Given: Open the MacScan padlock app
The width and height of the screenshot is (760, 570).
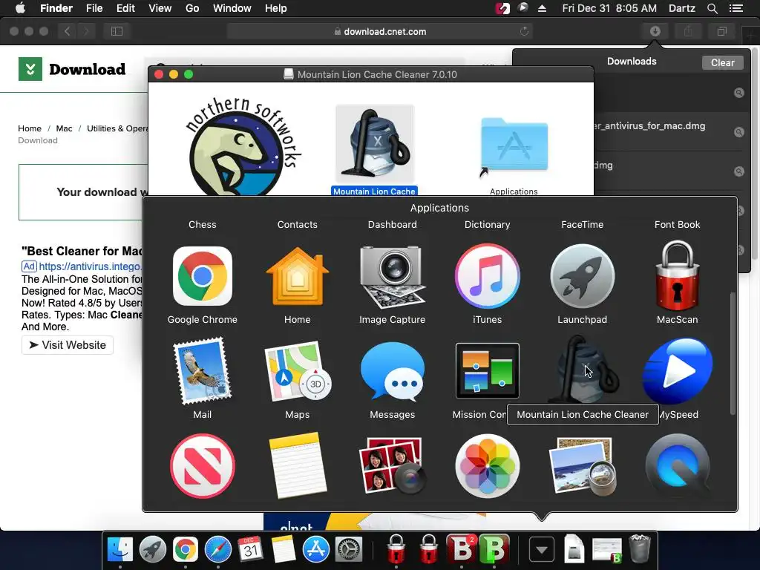Looking at the screenshot, I should point(677,275).
